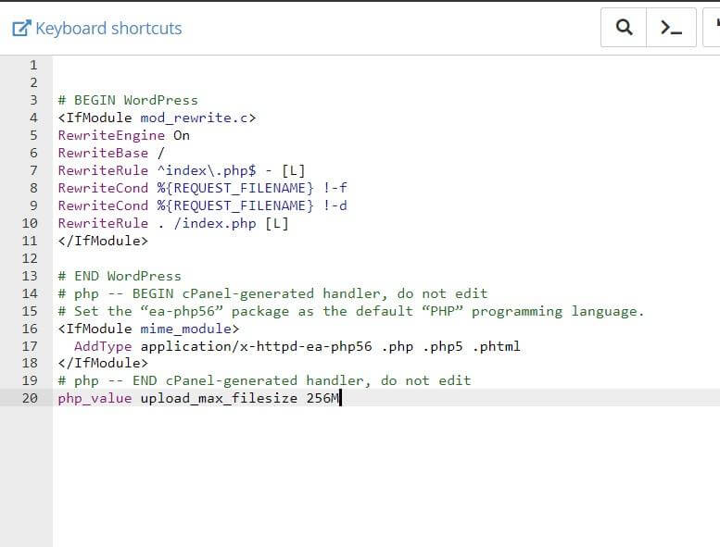The image size is (720, 547).
Task: Place cursor in 'php_value upload_max_filesize 256M'
Action: point(198,398)
